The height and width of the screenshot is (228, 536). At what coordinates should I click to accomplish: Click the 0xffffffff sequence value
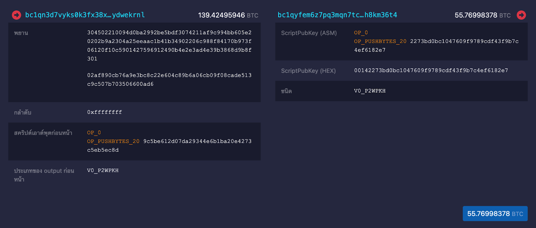click(x=105, y=112)
